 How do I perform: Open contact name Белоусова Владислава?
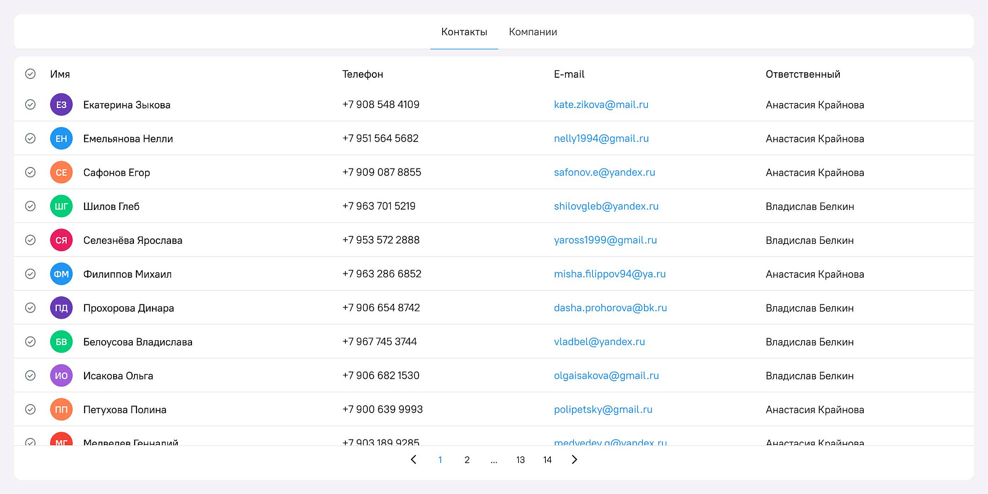point(138,342)
